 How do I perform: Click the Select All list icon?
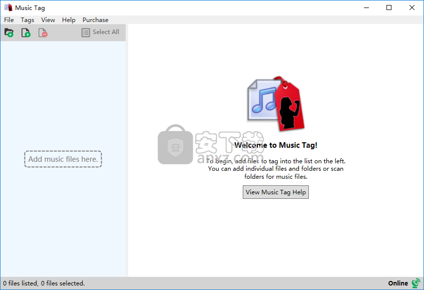point(86,33)
